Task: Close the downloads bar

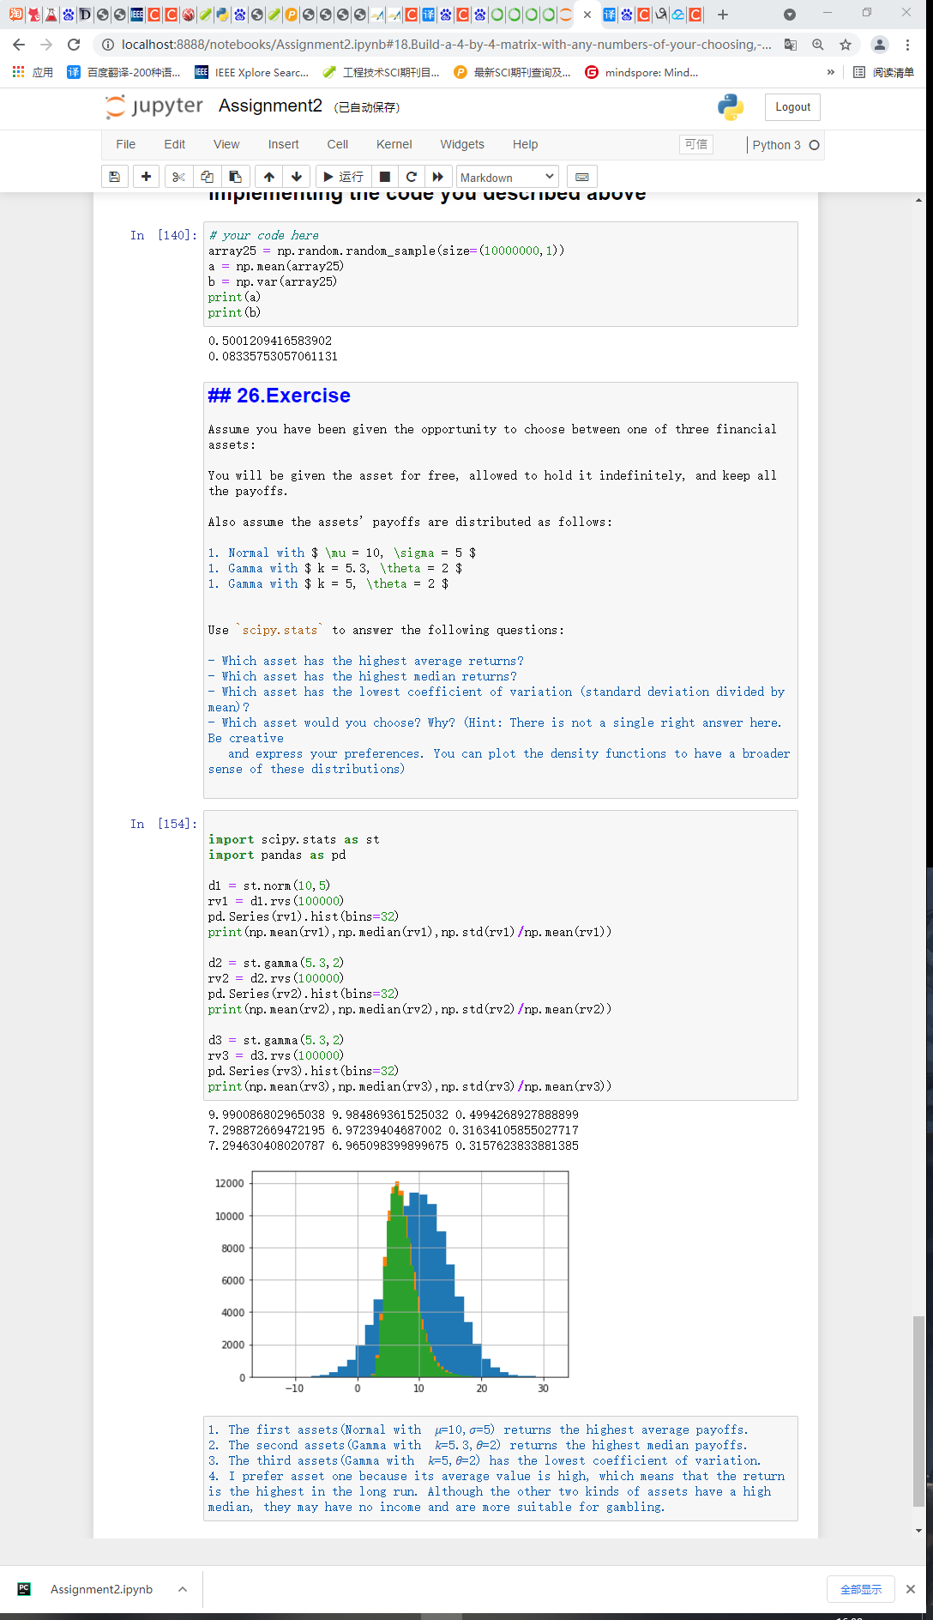Action: click(x=911, y=1589)
